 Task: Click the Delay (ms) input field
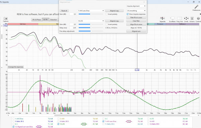(x=73, y=28)
